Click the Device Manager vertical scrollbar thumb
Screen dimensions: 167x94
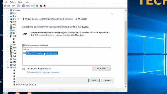coord(126,53)
